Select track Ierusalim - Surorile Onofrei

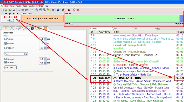[x=137, y=65]
